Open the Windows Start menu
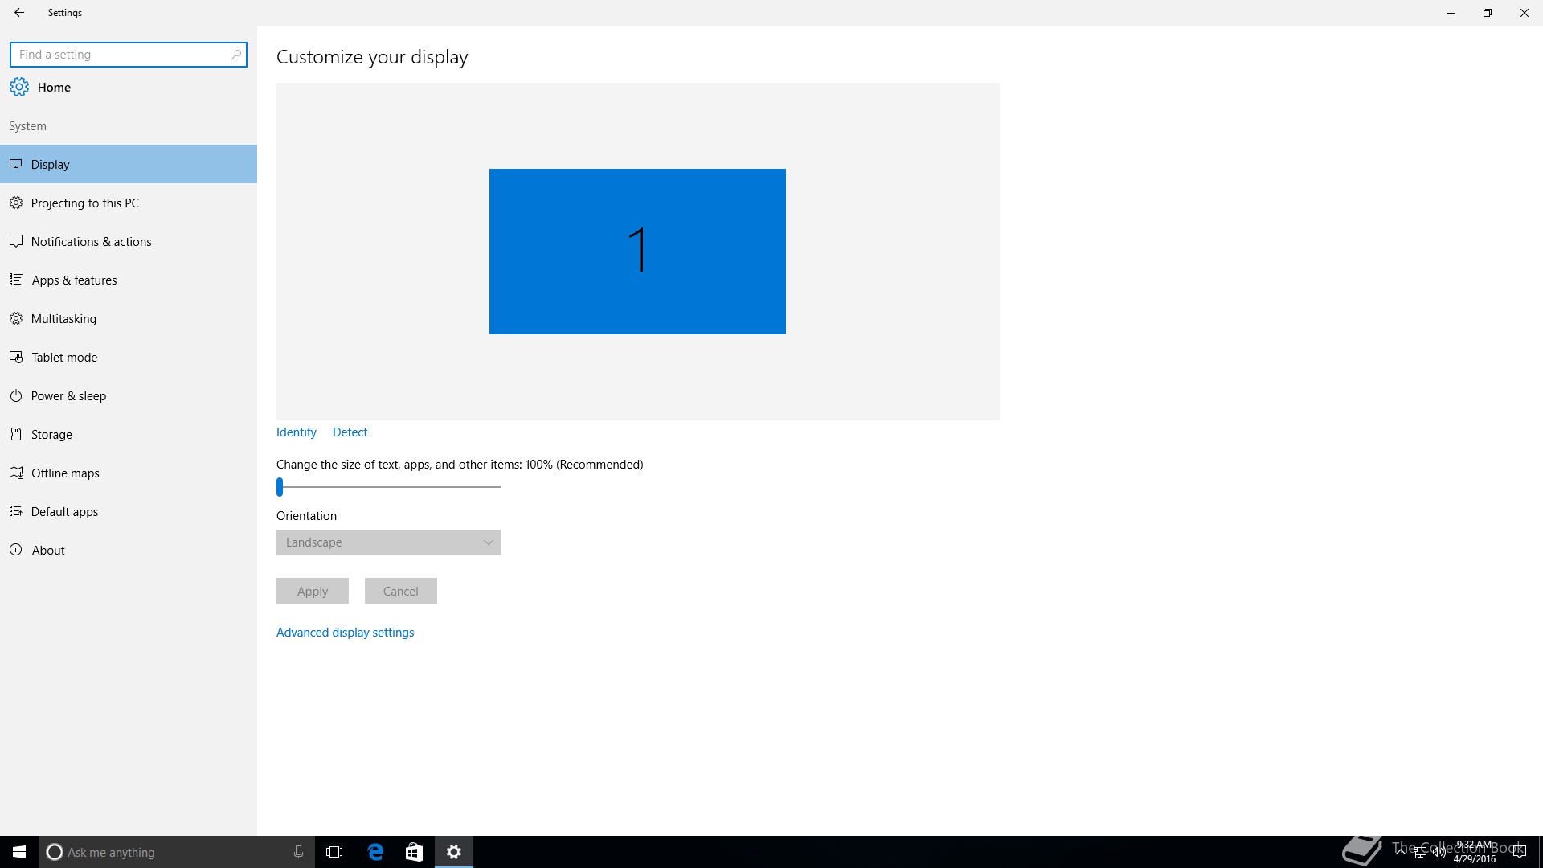1543x868 pixels. [19, 852]
